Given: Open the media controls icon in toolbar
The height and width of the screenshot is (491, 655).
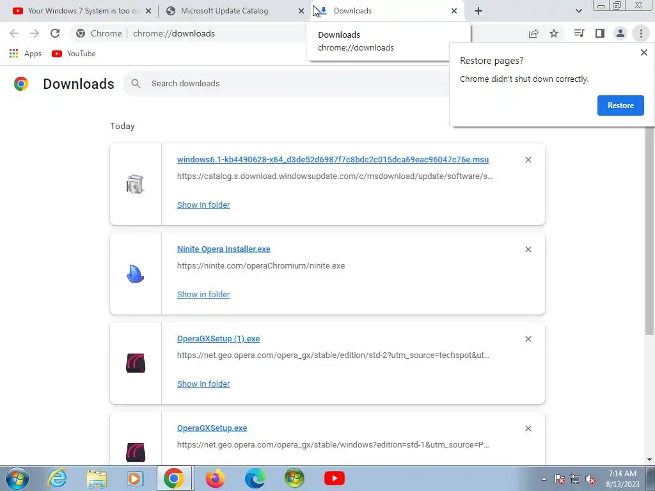Looking at the screenshot, I should [x=580, y=33].
